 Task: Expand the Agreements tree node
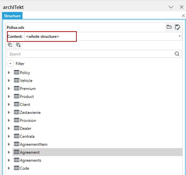click(x=9, y=160)
